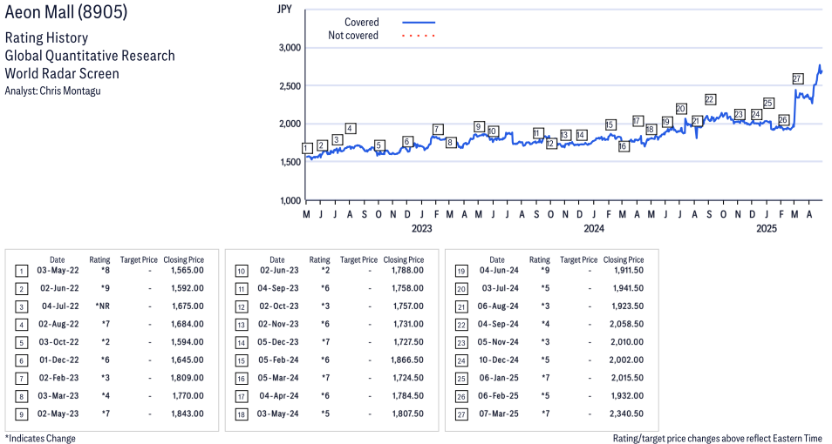Click the *NR rating for 04-Jul-22
Viewport: 832px width, 444px height.
(x=102, y=306)
